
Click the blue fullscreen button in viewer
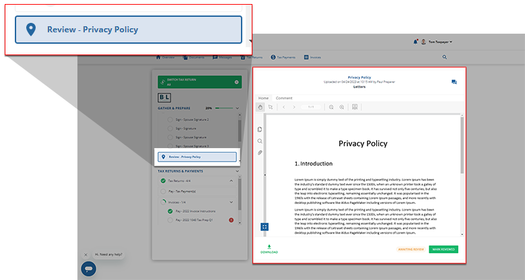265,227
